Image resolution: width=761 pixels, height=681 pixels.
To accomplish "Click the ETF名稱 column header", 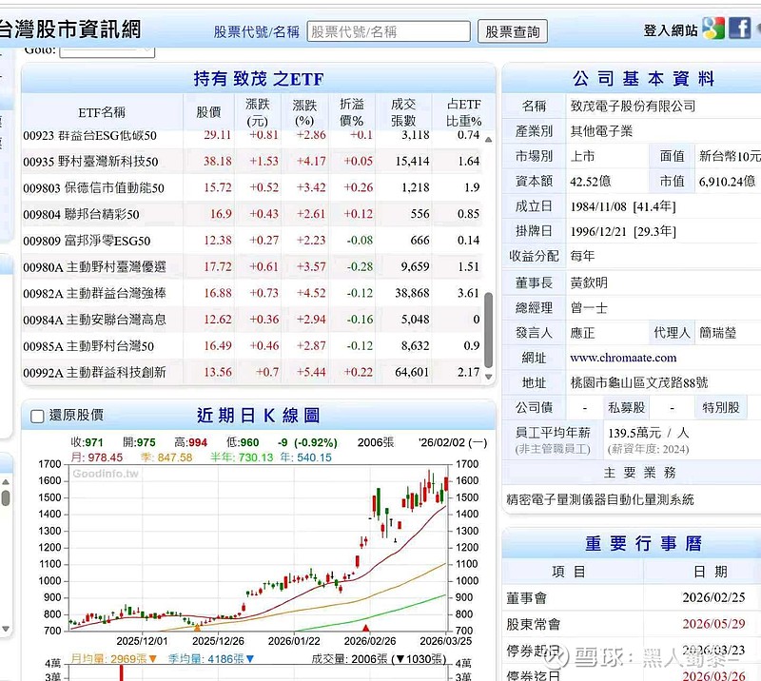I will 102,112.
